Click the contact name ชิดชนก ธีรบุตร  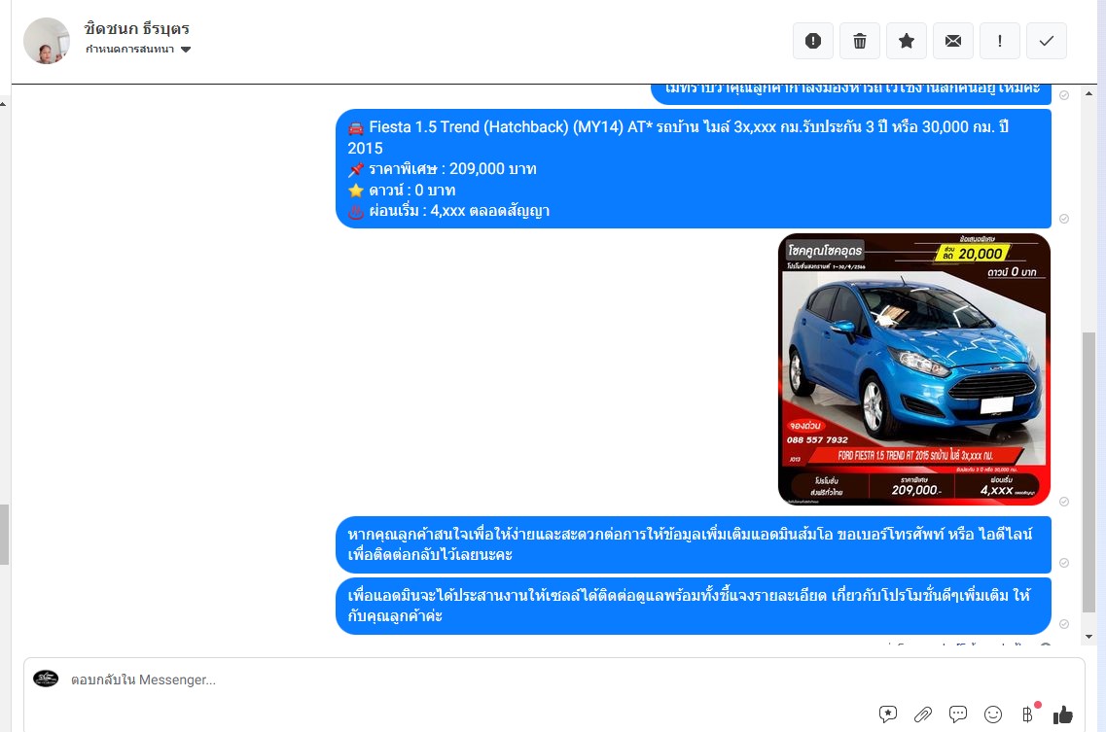[137, 29]
